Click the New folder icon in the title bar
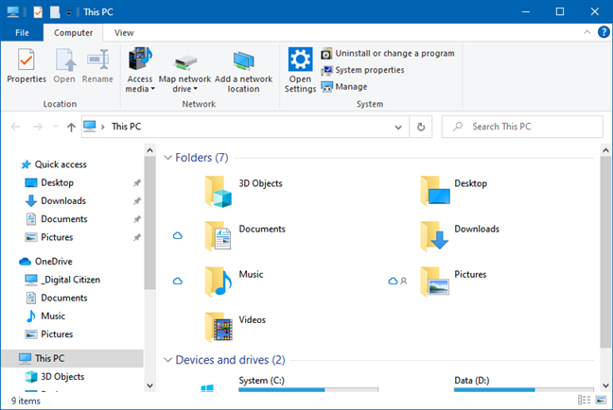Viewport: 613px width, 410px height. [55, 12]
